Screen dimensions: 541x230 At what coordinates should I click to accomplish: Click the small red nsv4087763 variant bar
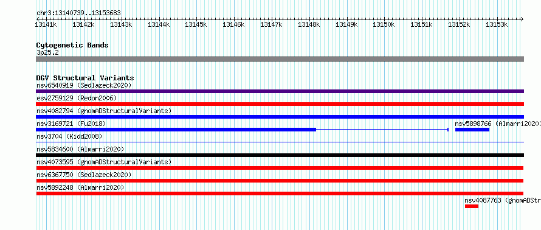[472, 206]
